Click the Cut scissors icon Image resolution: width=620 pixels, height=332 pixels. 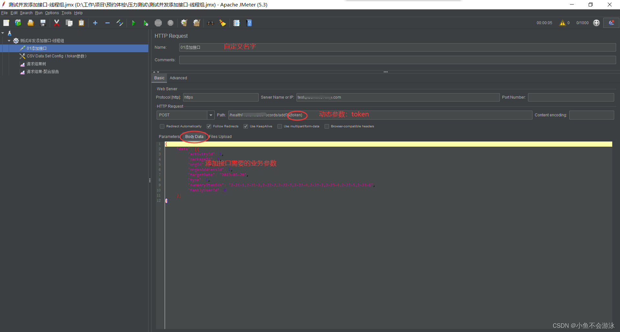coord(57,23)
